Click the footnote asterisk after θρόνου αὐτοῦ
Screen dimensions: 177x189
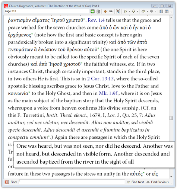pos(98,48)
